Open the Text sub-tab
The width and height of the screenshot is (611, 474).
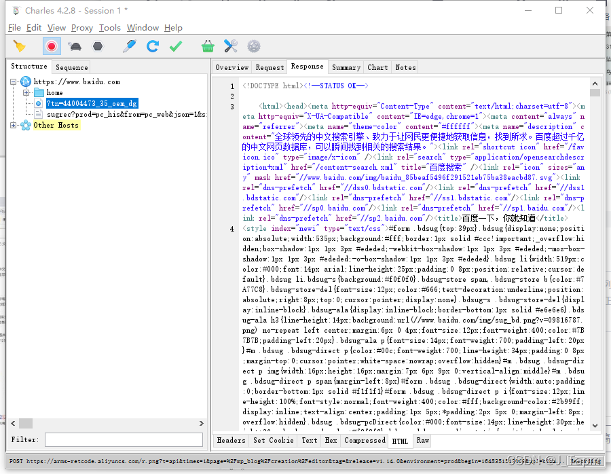310,440
